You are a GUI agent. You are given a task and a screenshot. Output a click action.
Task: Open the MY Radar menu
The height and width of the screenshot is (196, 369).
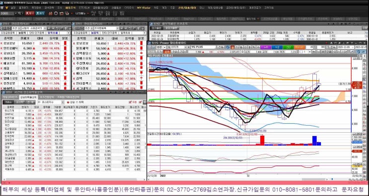coord(144,8)
